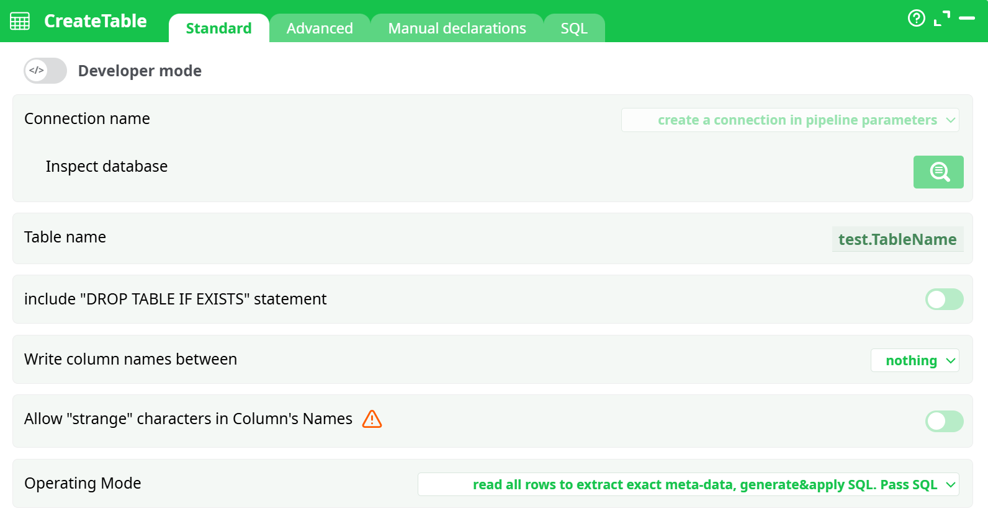Switch to the Advanced tab

pyautogui.click(x=320, y=29)
